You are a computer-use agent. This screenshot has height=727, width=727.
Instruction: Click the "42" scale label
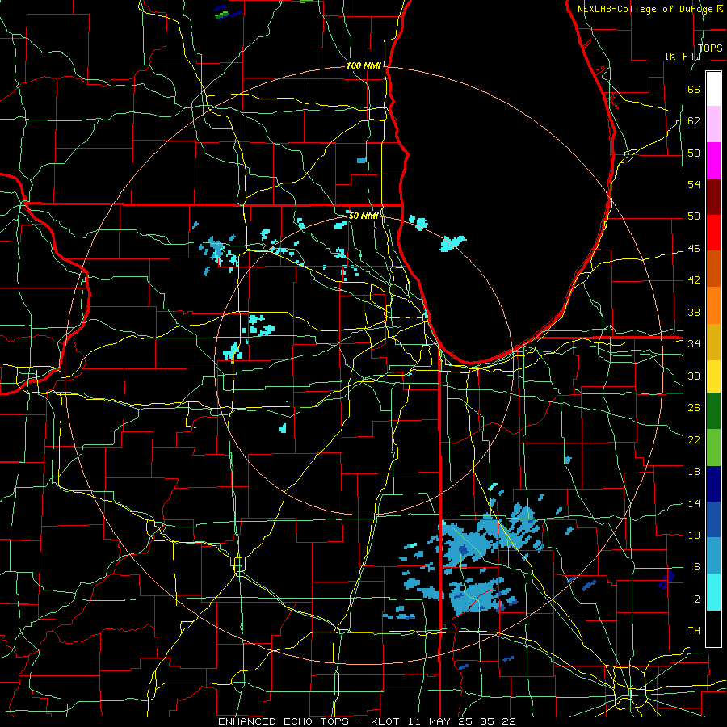(694, 280)
